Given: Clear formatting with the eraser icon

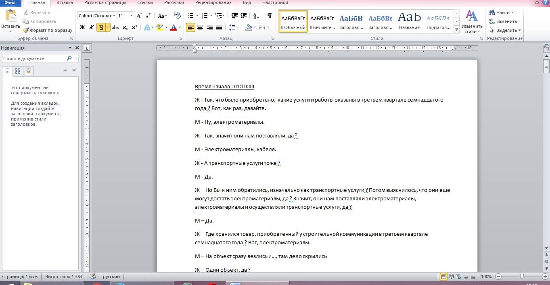Looking at the screenshot, I should coord(178,16).
